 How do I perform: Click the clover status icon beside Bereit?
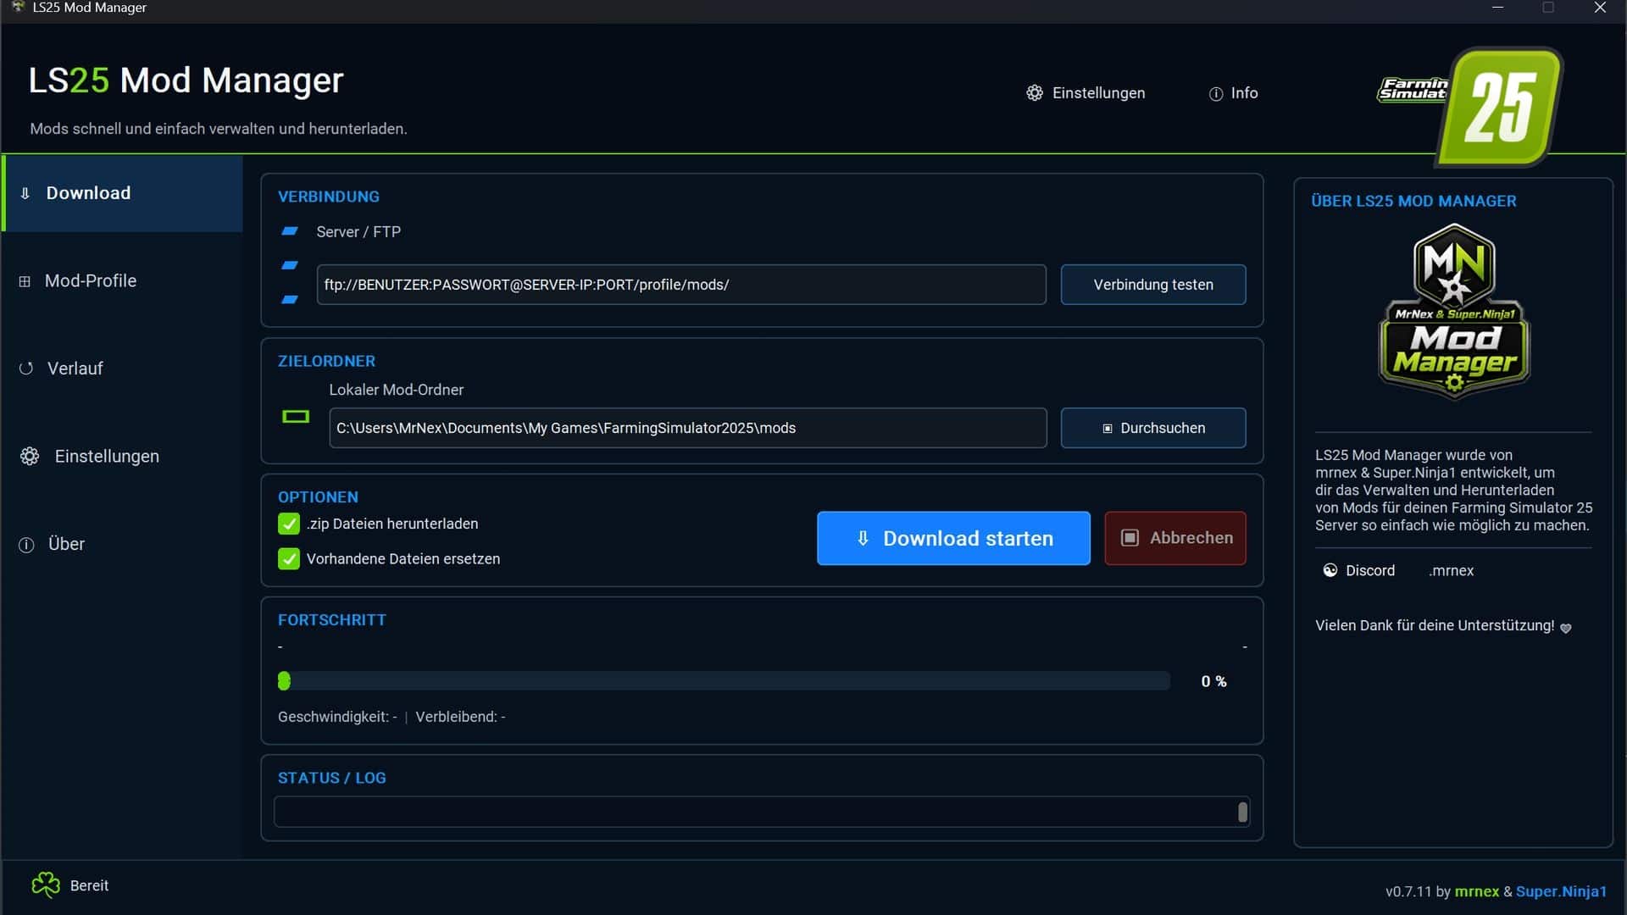(46, 885)
